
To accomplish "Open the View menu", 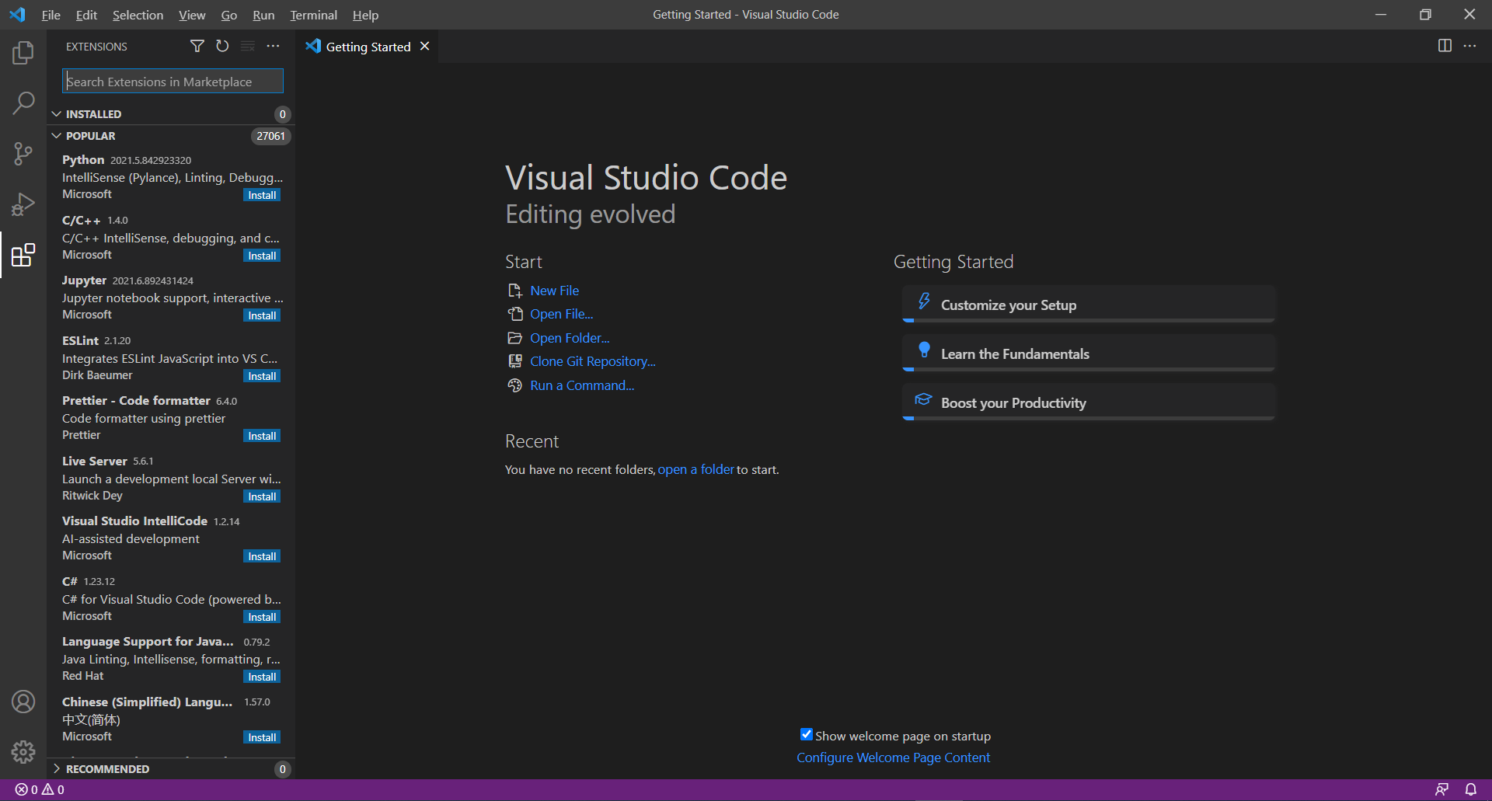I will tap(192, 15).
